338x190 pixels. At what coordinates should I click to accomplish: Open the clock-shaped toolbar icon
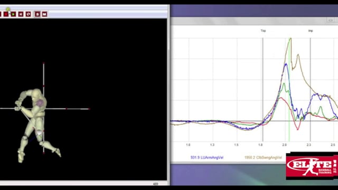28,14
